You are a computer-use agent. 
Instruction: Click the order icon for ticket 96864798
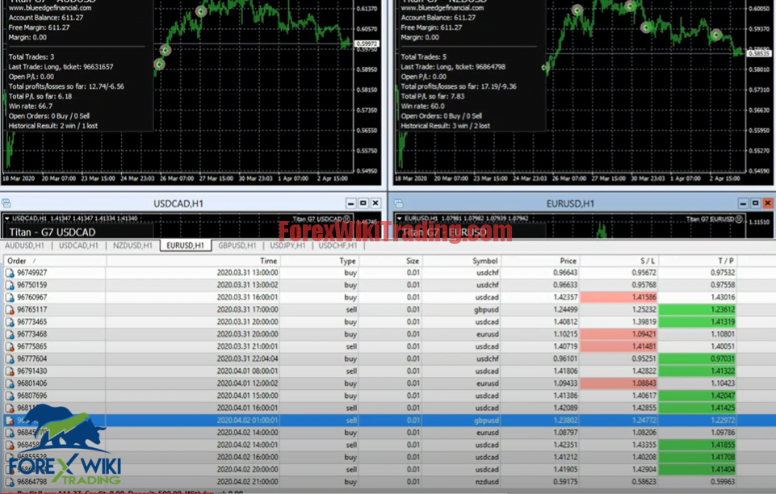pos(10,482)
